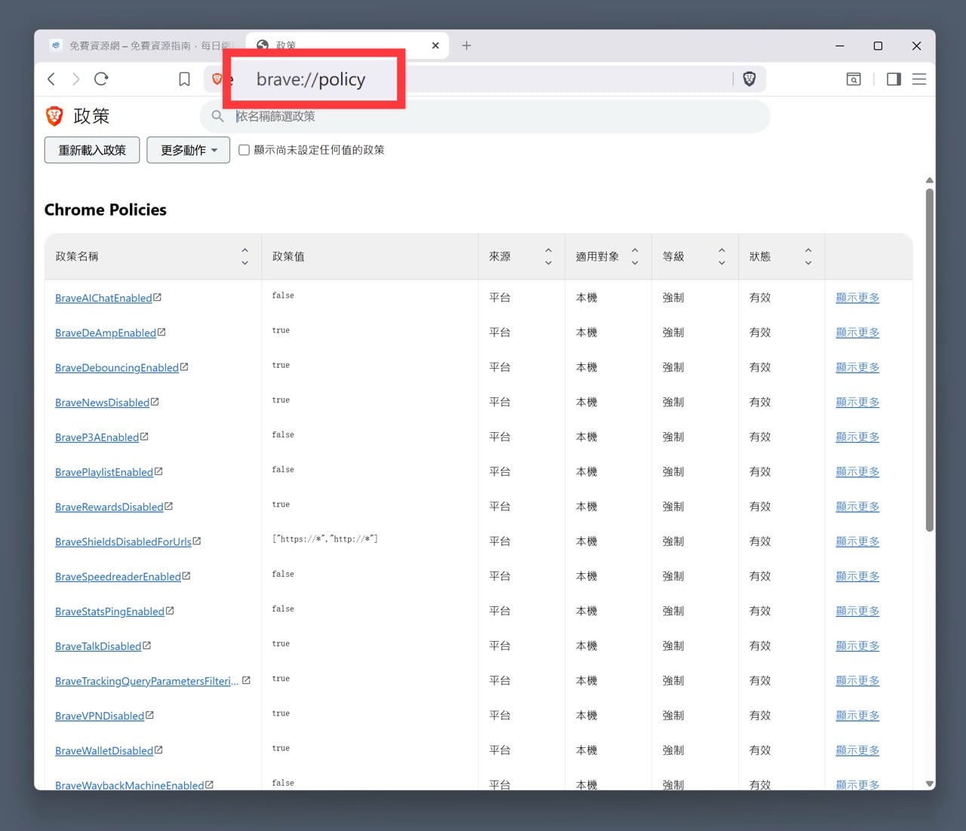Expand the 更多動作 dropdown
The height and width of the screenshot is (831, 966).
[188, 150]
